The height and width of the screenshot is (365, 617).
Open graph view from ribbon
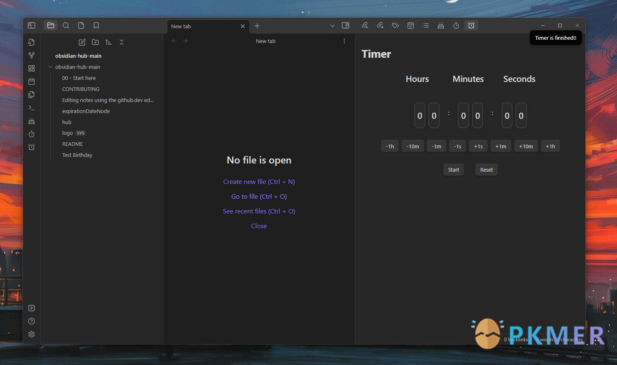pyautogui.click(x=32, y=55)
